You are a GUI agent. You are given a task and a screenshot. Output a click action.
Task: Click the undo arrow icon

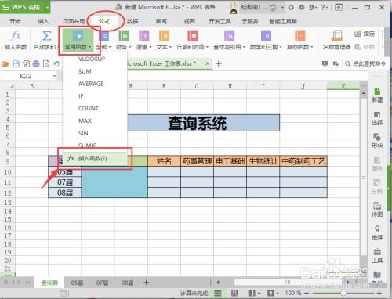pyautogui.click(x=56, y=63)
